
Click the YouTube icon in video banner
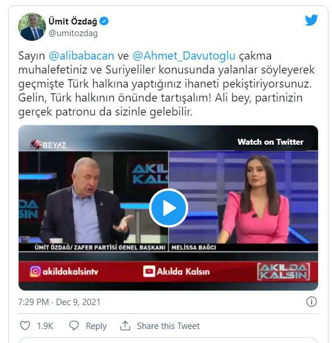(x=149, y=271)
